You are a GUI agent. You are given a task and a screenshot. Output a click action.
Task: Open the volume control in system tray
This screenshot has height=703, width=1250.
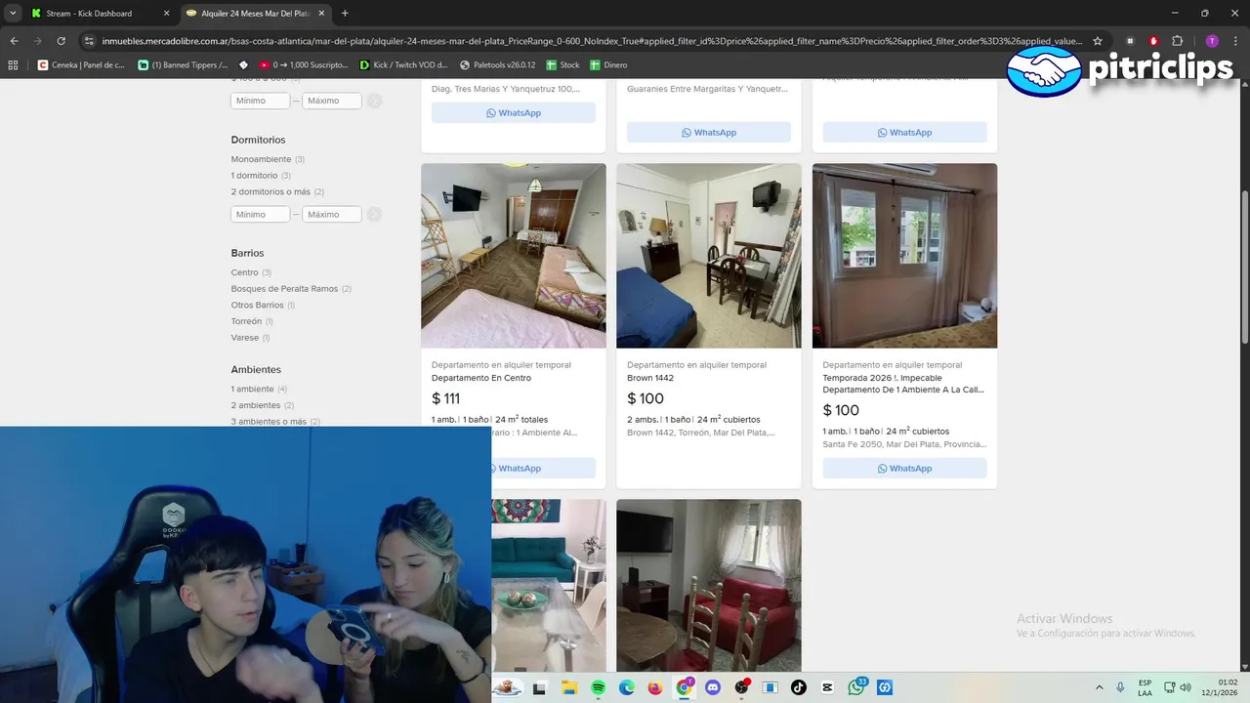(1186, 687)
